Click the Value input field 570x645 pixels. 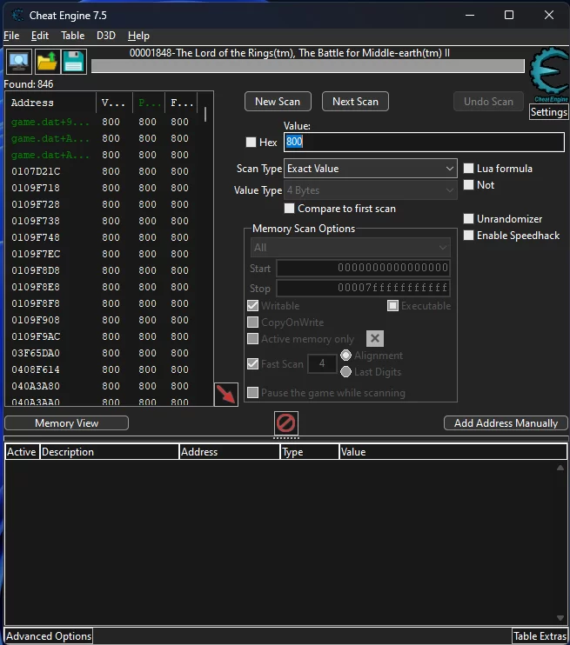(424, 142)
